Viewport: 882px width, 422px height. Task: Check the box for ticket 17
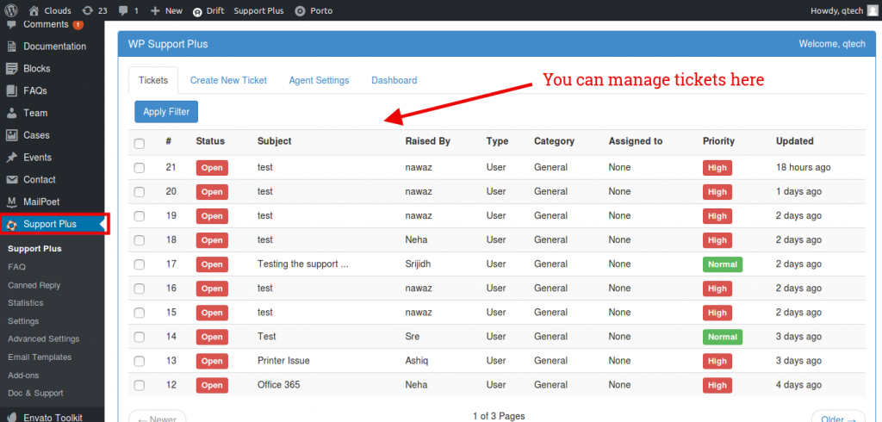[139, 264]
